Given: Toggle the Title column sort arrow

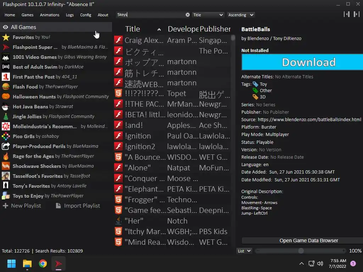Looking at the screenshot, I should pos(159,29).
